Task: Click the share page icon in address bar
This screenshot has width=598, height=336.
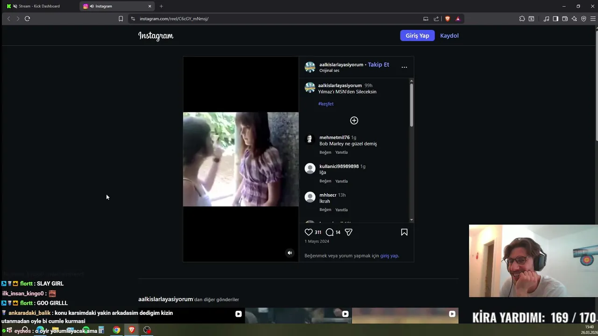Action: click(x=436, y=19)
